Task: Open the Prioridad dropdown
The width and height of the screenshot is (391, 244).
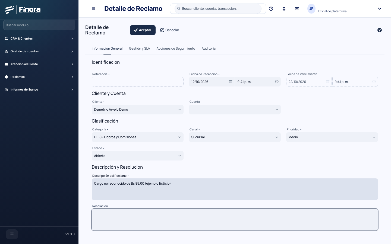Action: pos(332,137)
